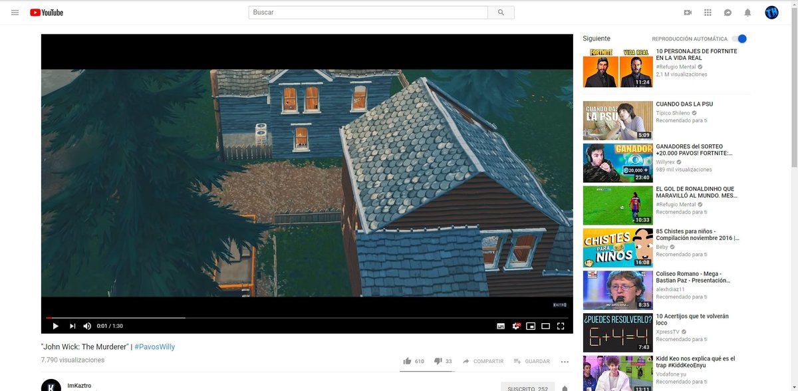798x391 pixels.
Task: Open Coliseo Romano Mega video title
Action: (x=693, y=277)
